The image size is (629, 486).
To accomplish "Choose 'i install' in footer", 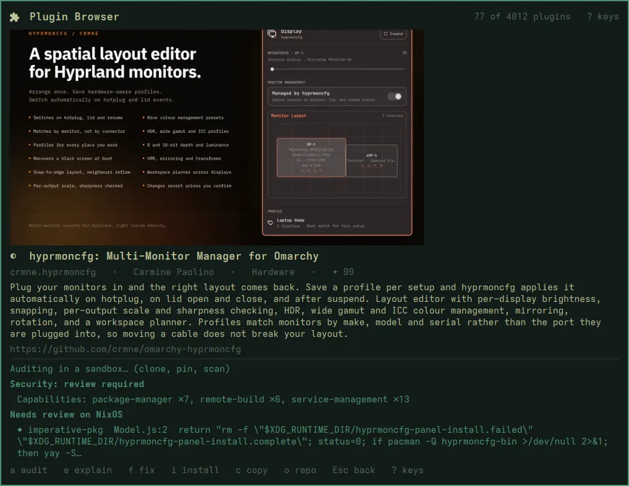I will 195,470.
